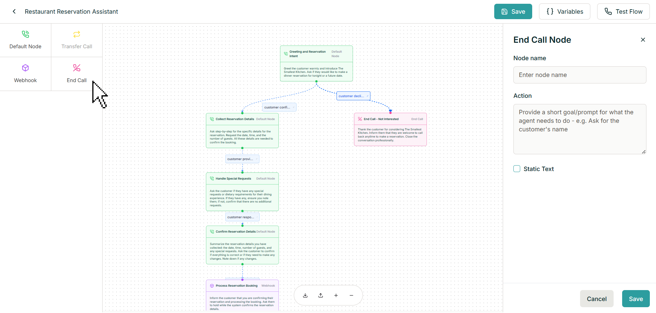The image size is (656, 313).
Task: Click the phone icon on Confirm Reservation Details node
Action: pyautogui.click(x=212, y=232)
